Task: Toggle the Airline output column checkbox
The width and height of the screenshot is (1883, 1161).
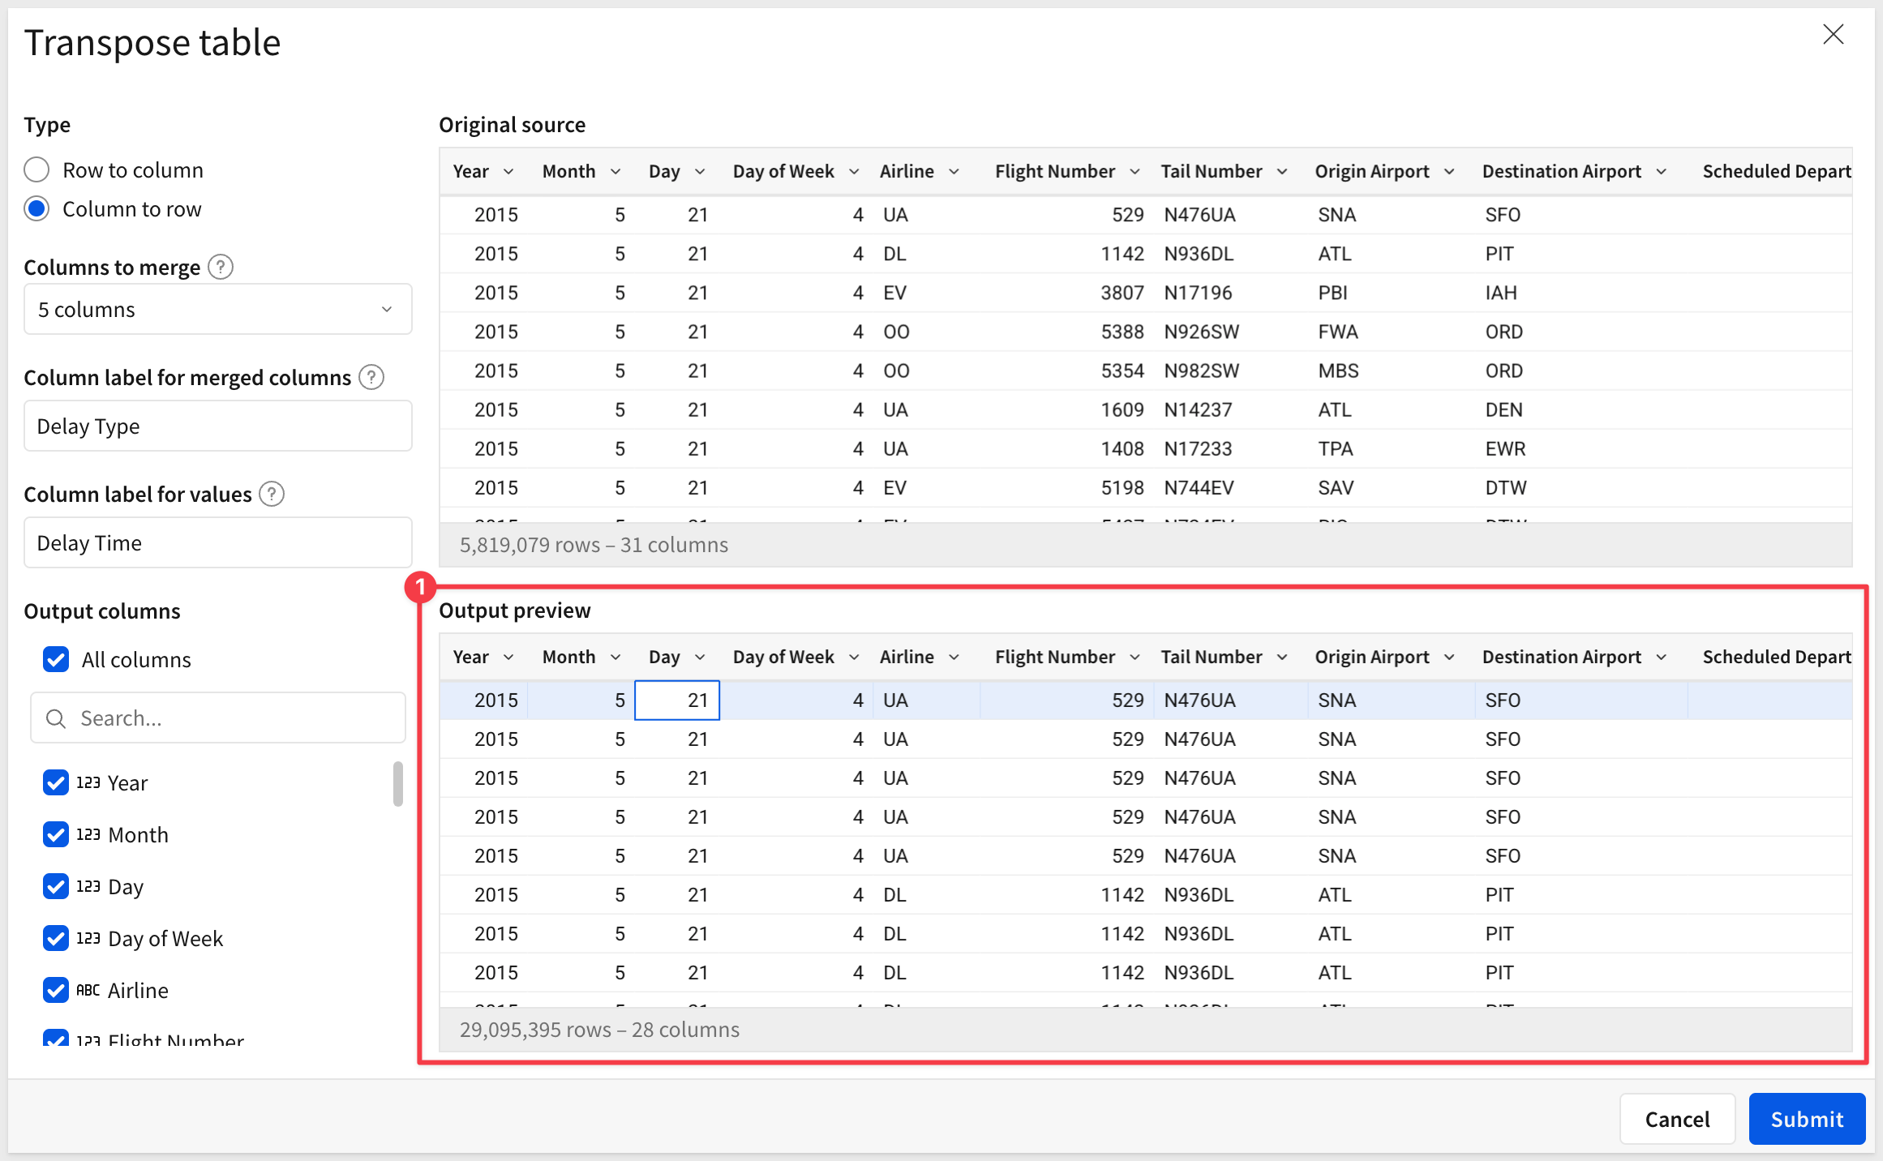Action: (56, 990)
